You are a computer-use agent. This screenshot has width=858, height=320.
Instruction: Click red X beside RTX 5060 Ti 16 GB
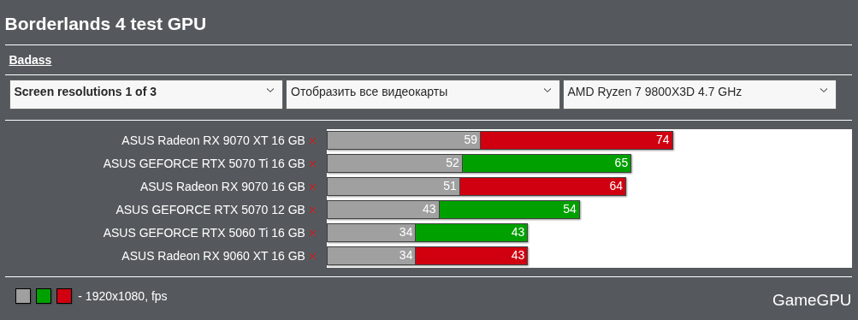tap(312, 233)
